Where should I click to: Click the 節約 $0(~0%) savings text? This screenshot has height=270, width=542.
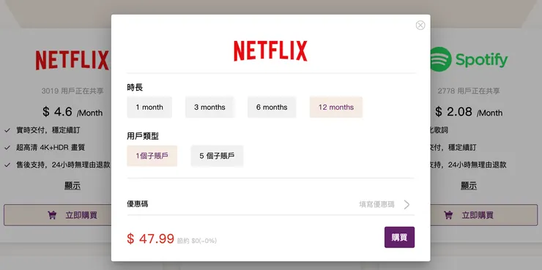[x=197, y=241]
